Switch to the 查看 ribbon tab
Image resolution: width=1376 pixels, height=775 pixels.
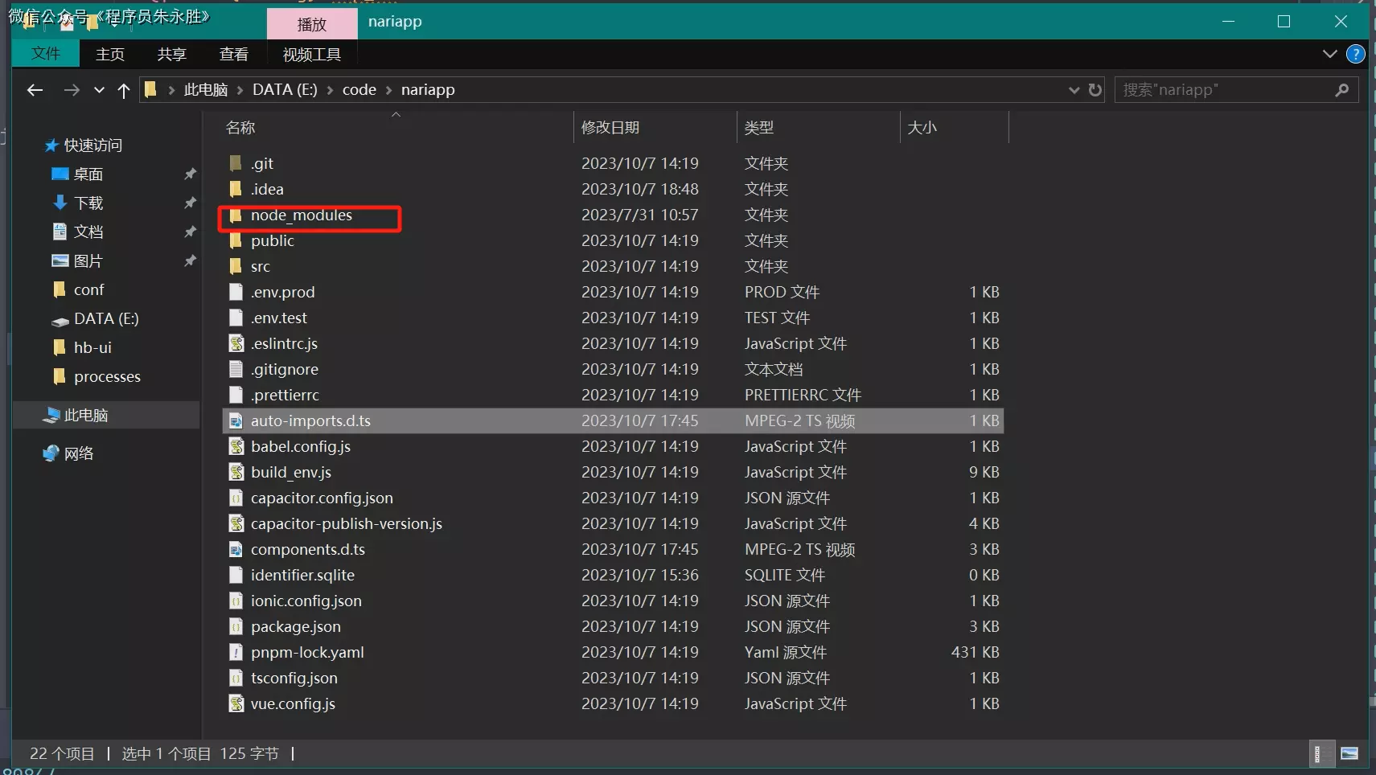click(233, 54)
